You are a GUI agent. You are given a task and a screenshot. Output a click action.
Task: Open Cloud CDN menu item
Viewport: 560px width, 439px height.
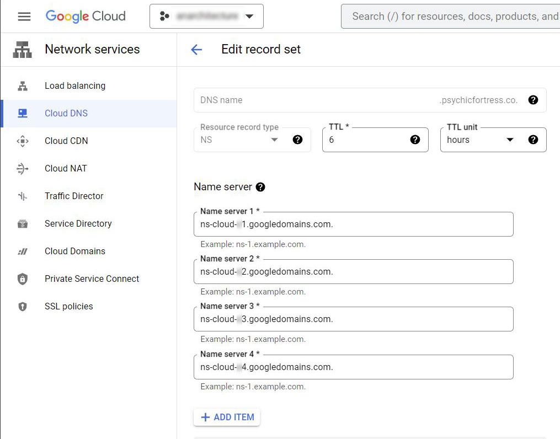coord(89,141)
